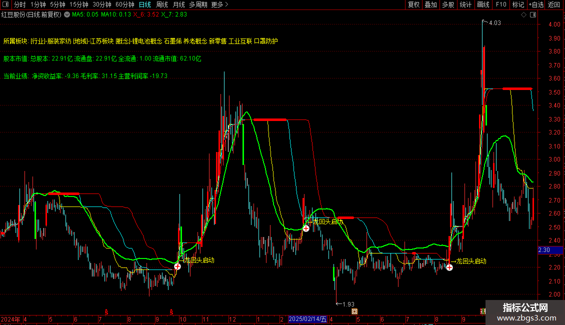The image size is (565, 325).
Task: Click the 龙回头启动 label near late August
Action: (x=471, y=261)
